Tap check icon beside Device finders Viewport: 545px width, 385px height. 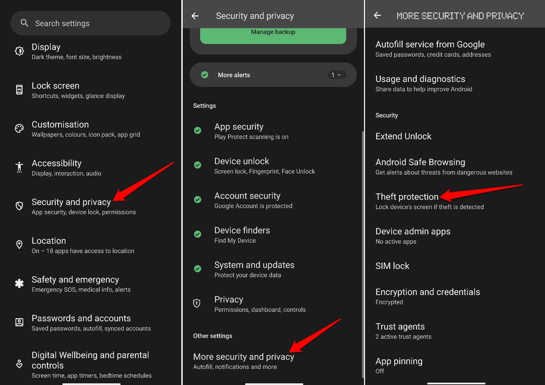(198, 234)
